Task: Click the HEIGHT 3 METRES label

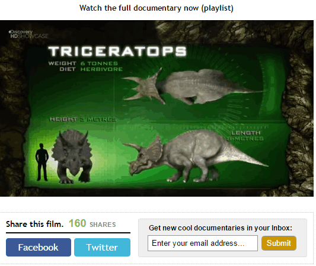Action: (83, 120)
